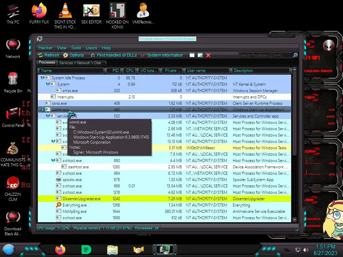Image resolution: width=343 pixels, height=257 pixels.
Task: Sort by the PID column header
Action: point(113,71)
